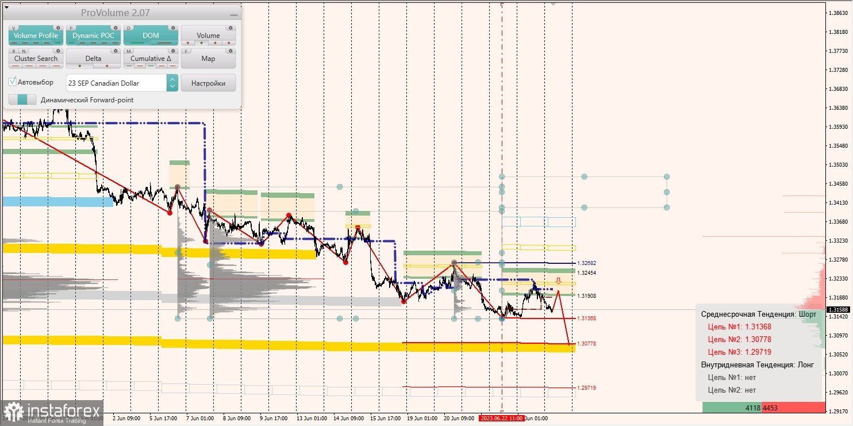Click the B hotkey tag on Cluster Search
This screenshot has height=426, width=853.
(14, 51)
